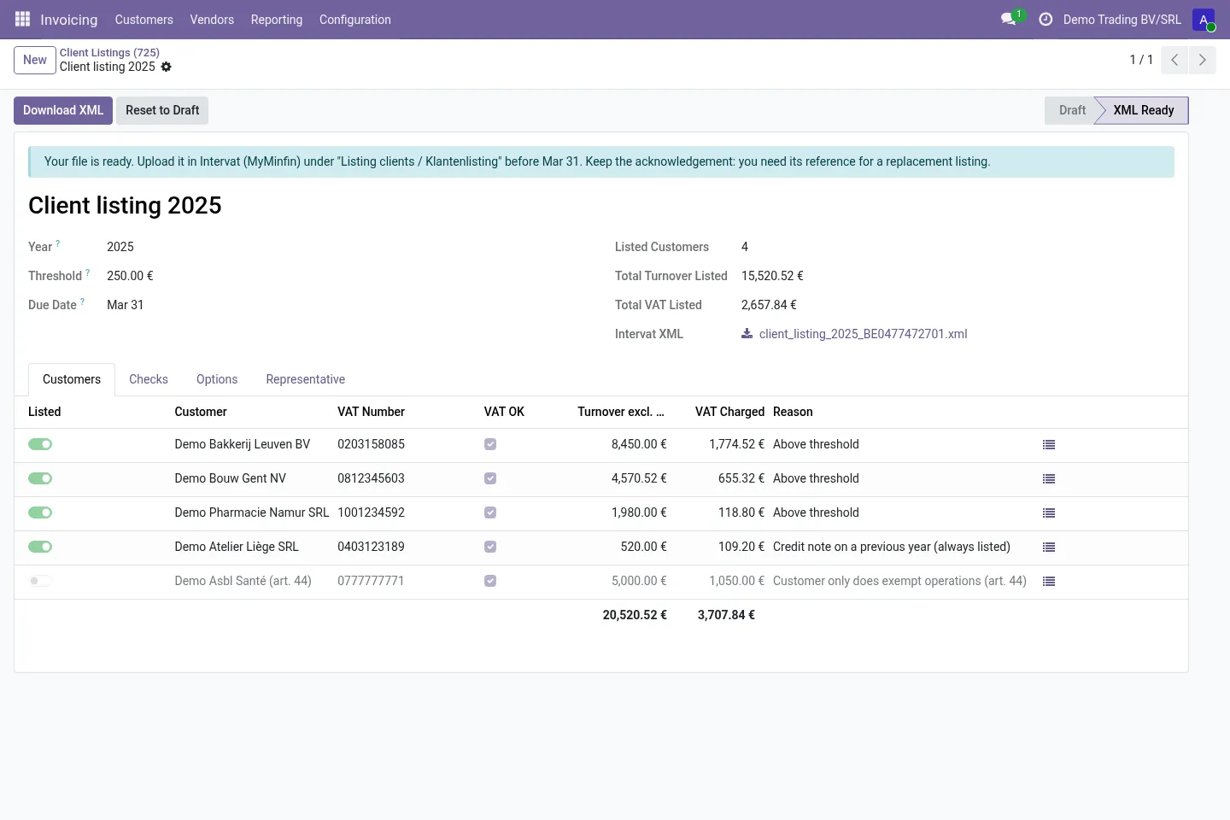Screen dimensions: 1230x820
Task: Open the Vendors menu
Action: (212, 20)
